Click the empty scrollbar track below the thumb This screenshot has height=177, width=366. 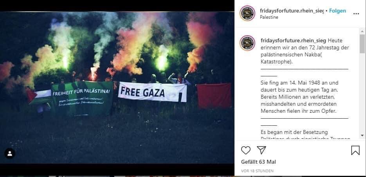pos(362,93)
